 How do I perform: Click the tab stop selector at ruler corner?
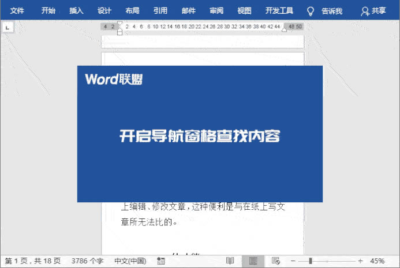[x=8, y=28]
